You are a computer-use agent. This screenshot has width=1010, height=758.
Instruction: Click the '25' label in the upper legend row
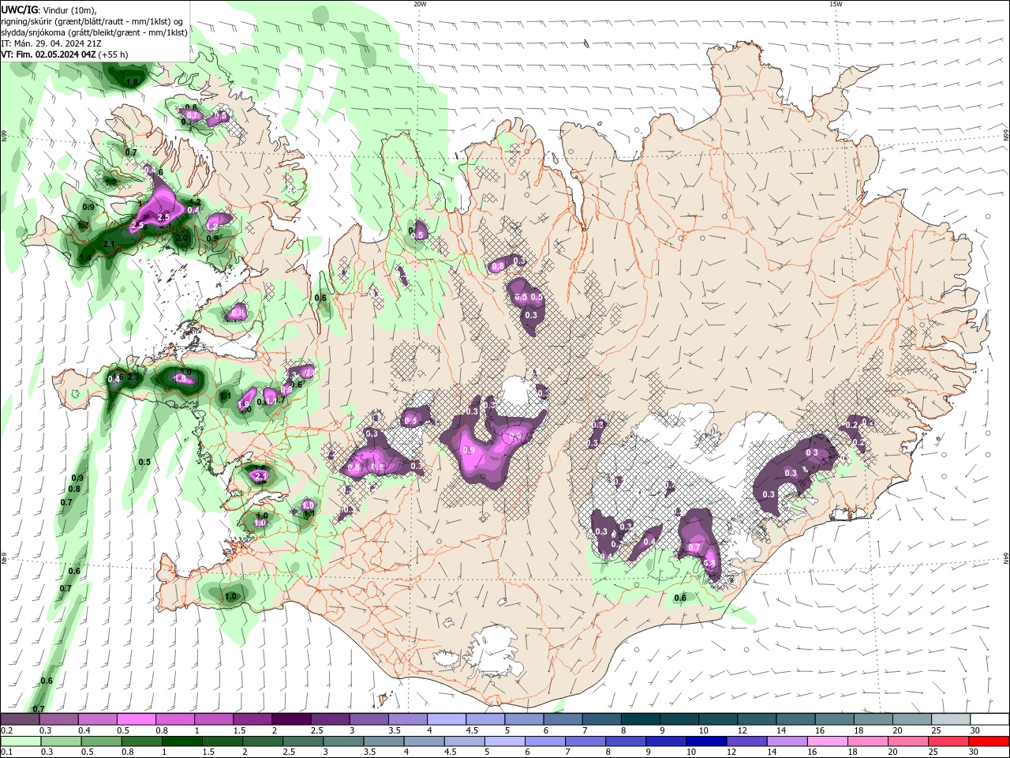tap(935, 730)
